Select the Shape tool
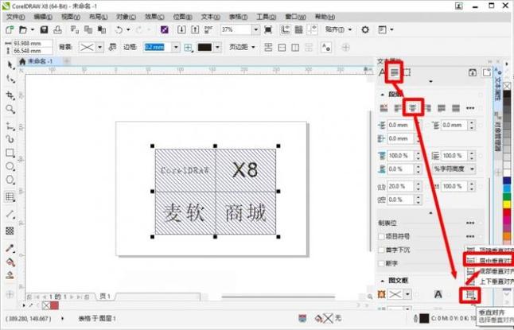 tap(10, 79)
